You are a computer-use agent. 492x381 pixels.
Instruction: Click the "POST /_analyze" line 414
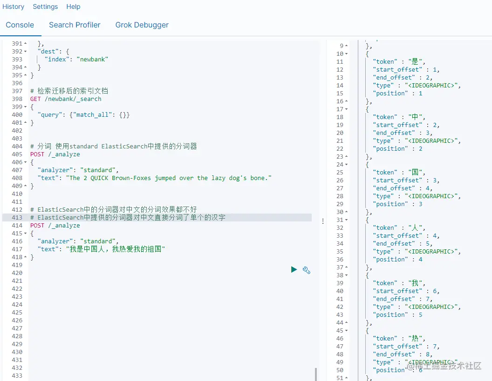coord(55,226)
